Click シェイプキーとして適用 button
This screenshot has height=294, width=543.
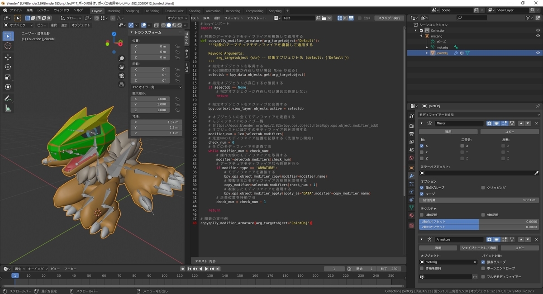tap(479, 248)
